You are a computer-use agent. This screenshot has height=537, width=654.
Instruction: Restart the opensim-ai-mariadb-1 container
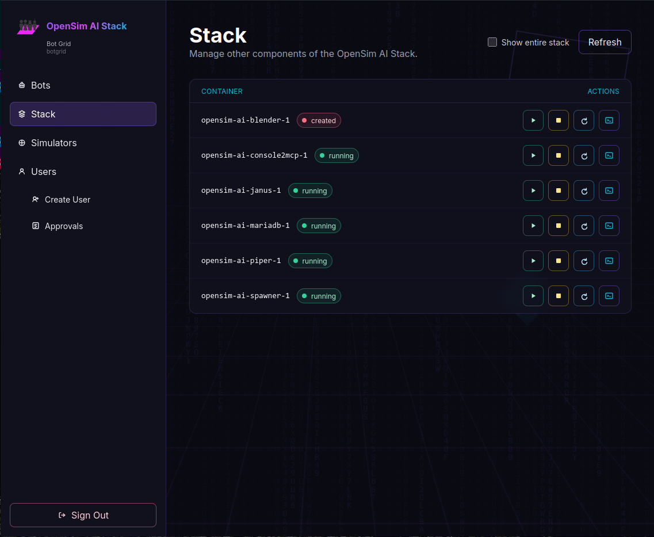point(584,226)
